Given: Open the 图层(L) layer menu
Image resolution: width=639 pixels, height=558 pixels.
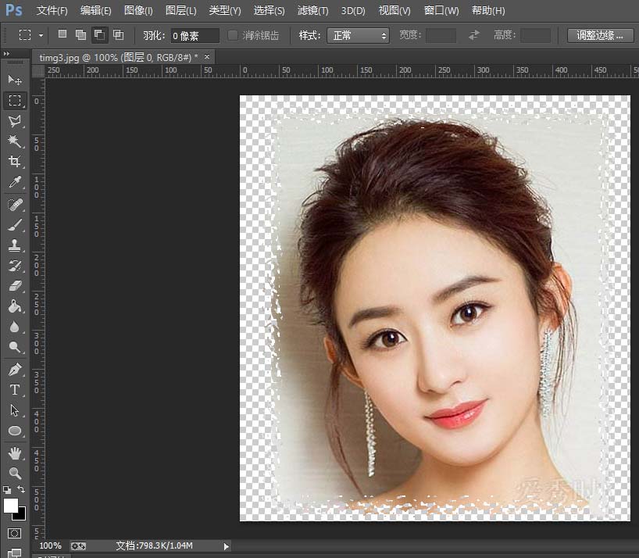Looking at the screenshot, I should click(181, 11).
